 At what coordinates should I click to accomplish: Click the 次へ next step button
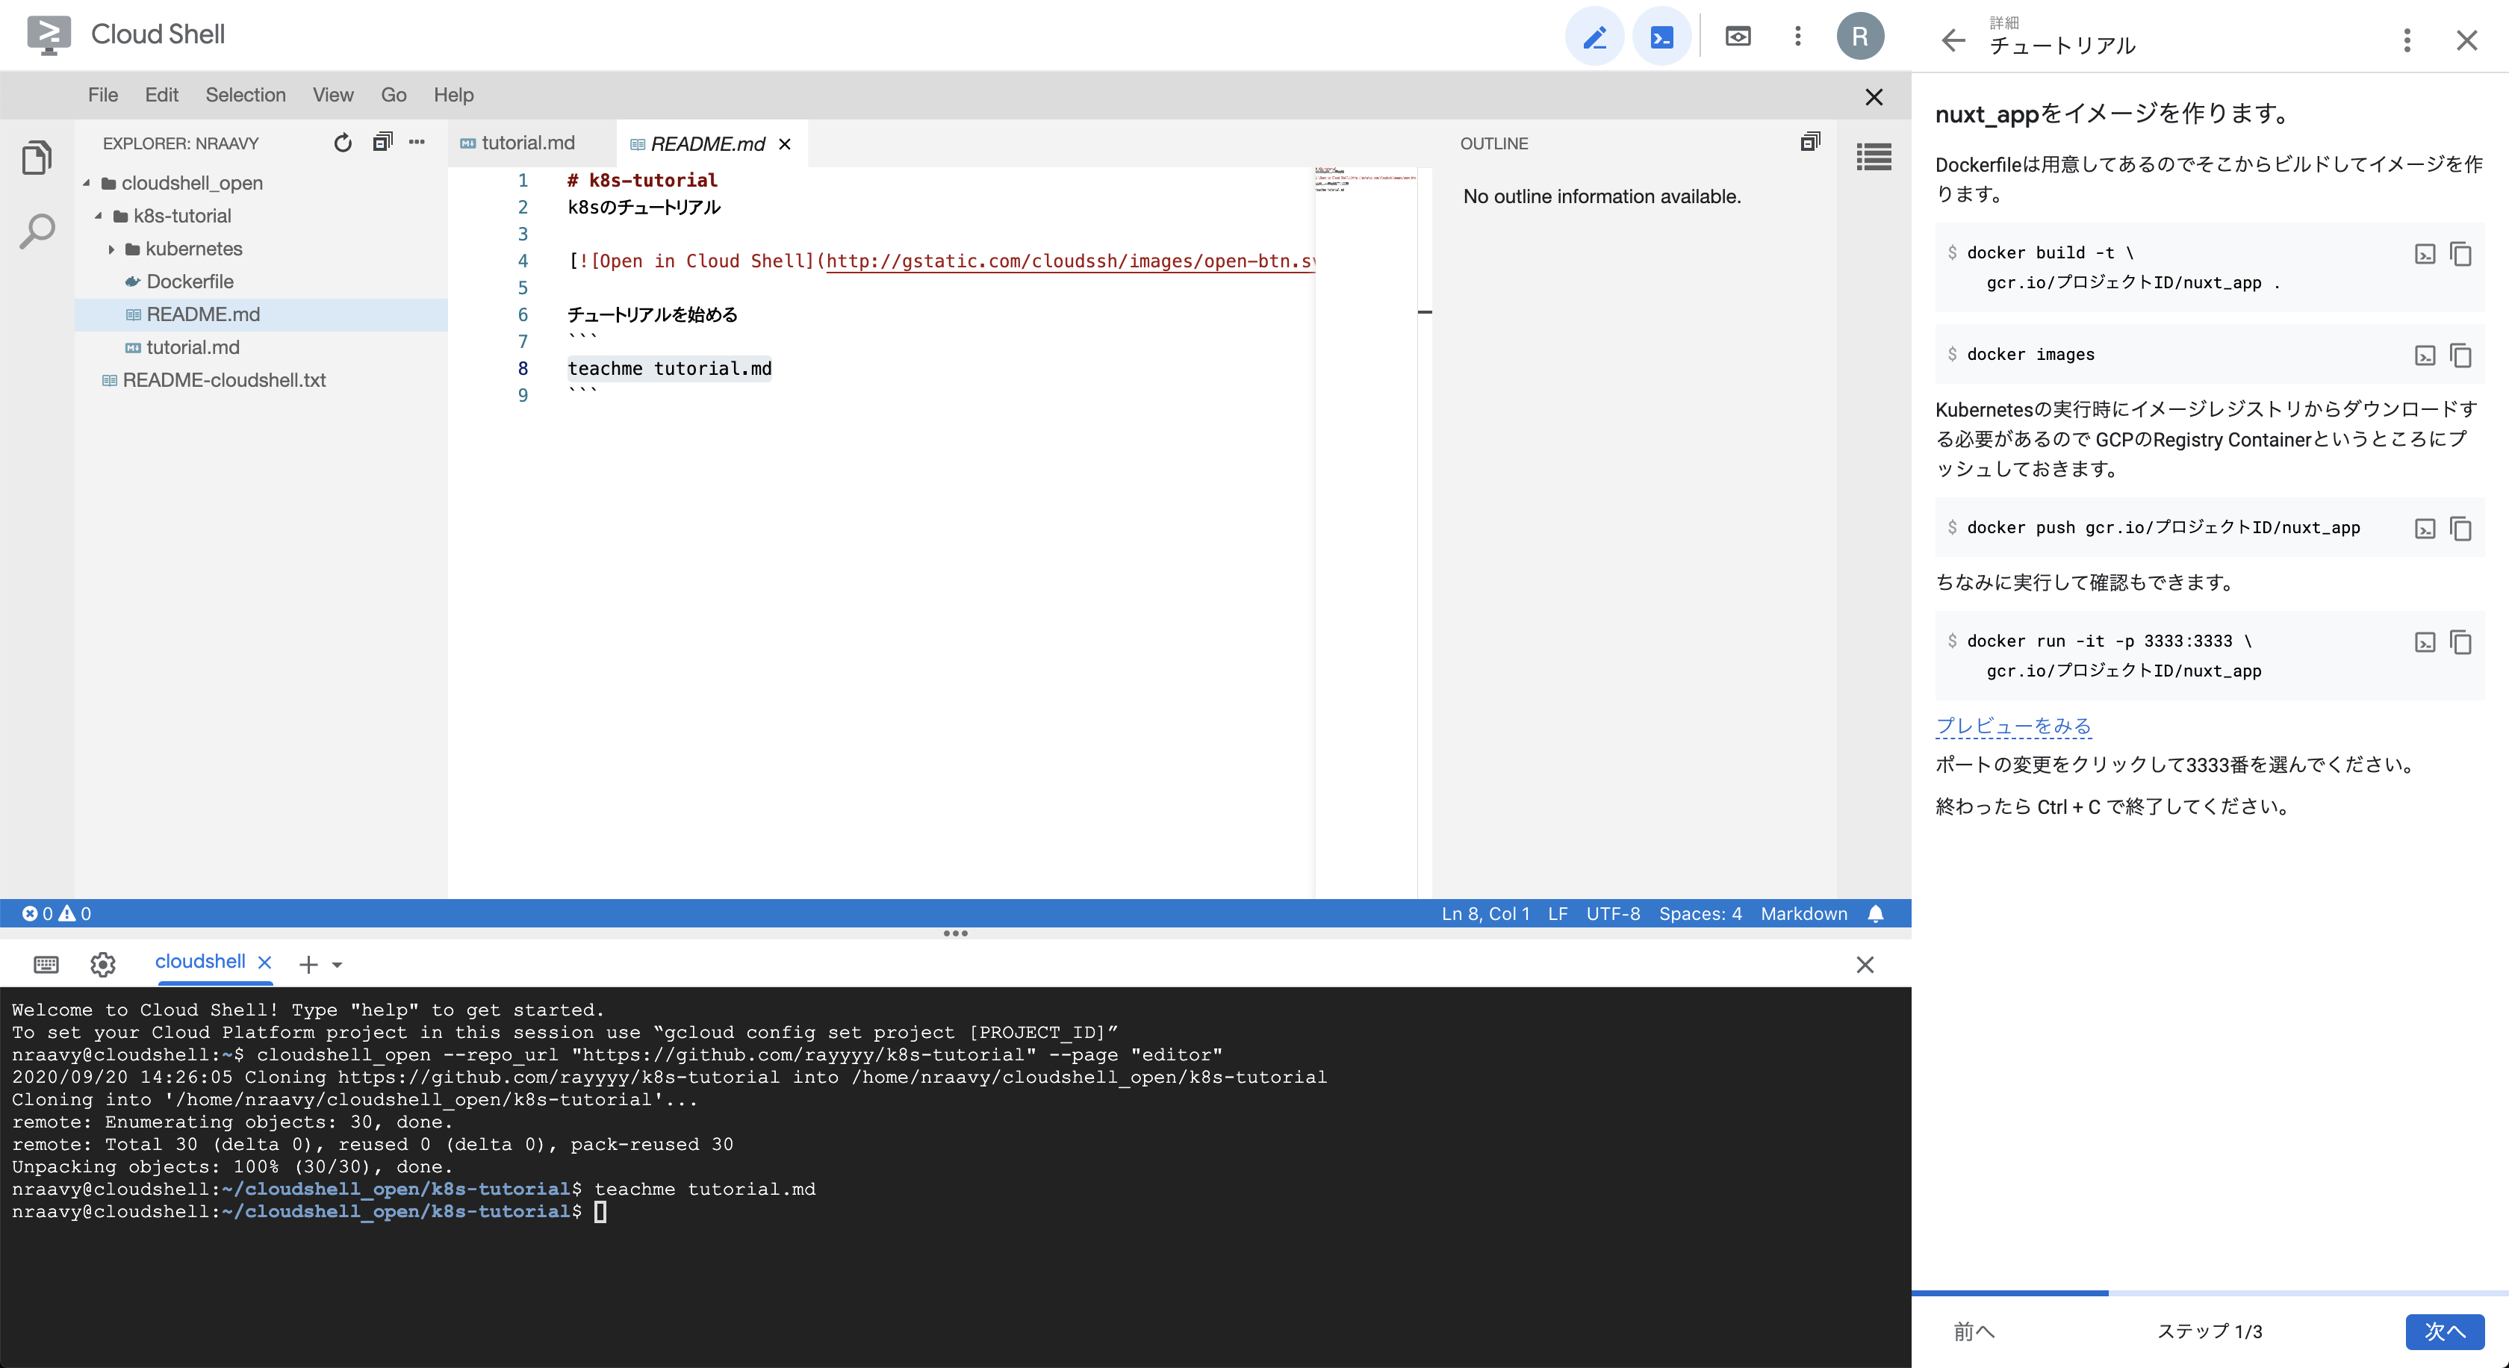[x=2444, y=1331]
